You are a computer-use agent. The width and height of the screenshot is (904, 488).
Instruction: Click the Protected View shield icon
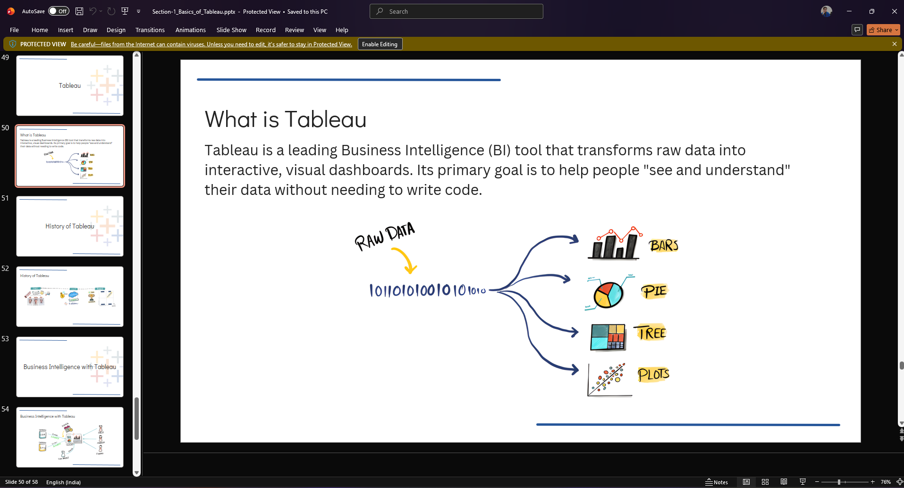click(x=13, y=44)
